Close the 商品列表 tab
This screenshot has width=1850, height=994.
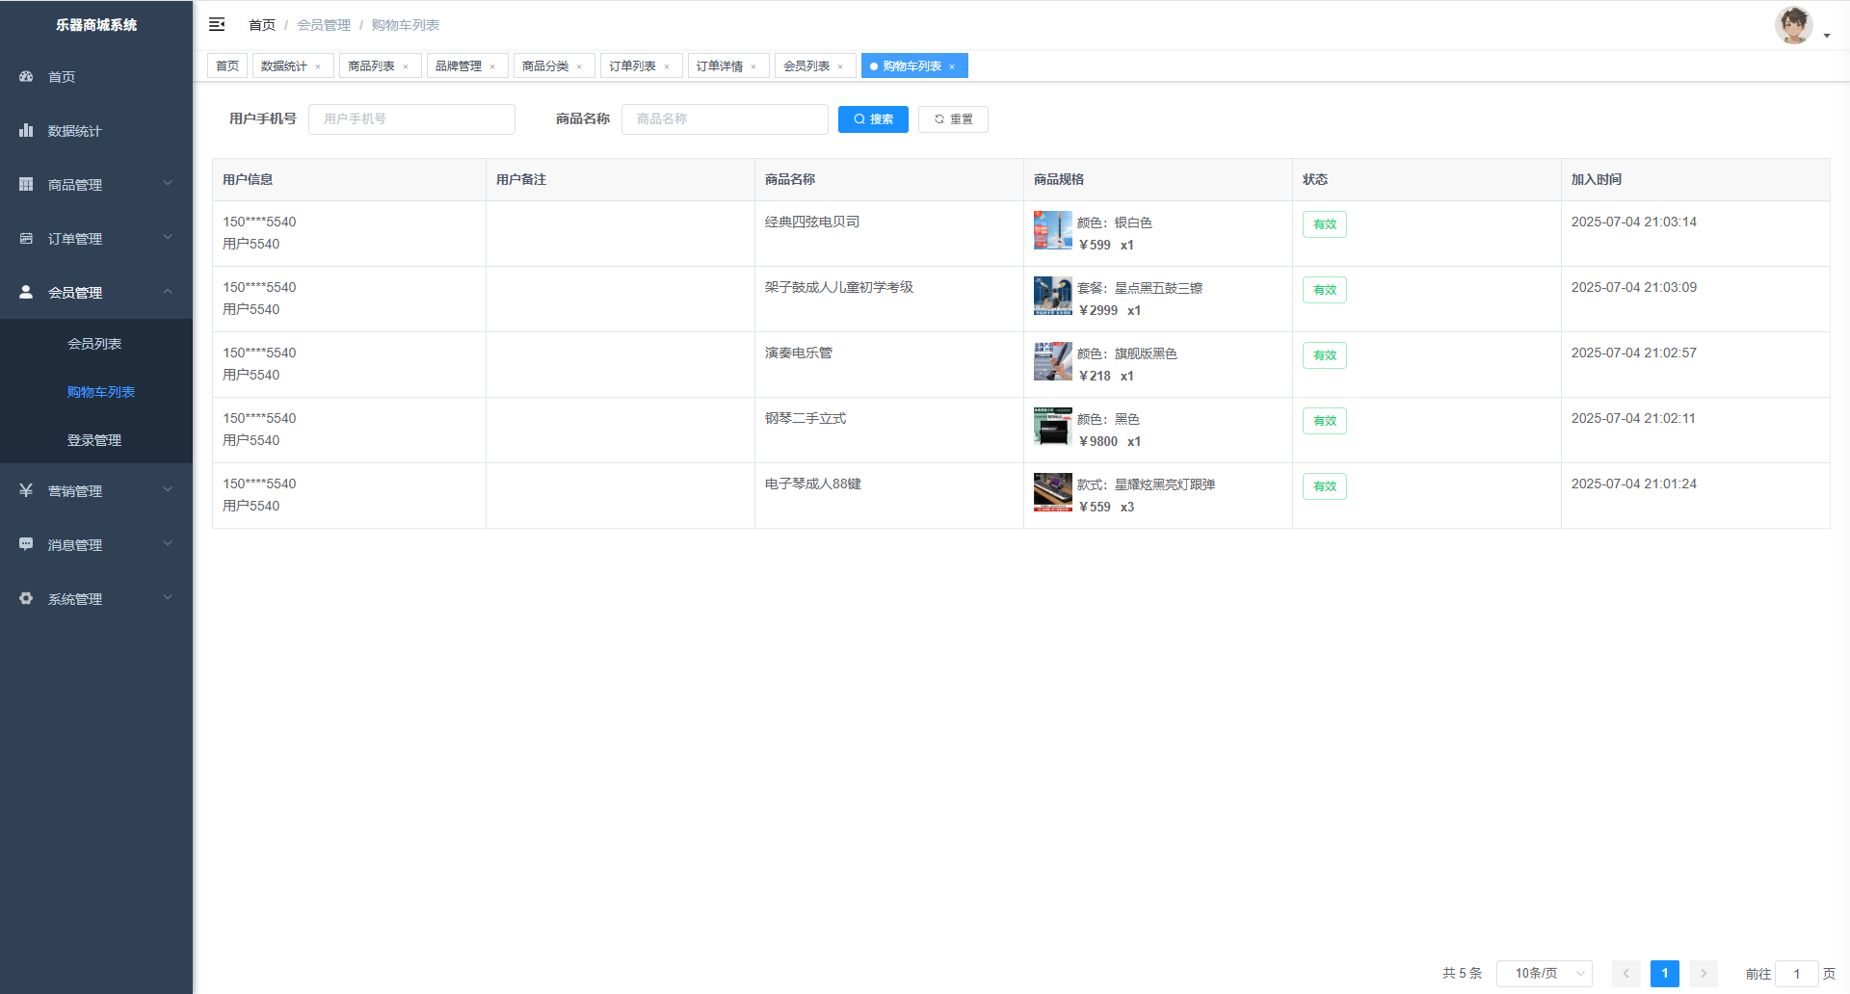tap(406, 66)
